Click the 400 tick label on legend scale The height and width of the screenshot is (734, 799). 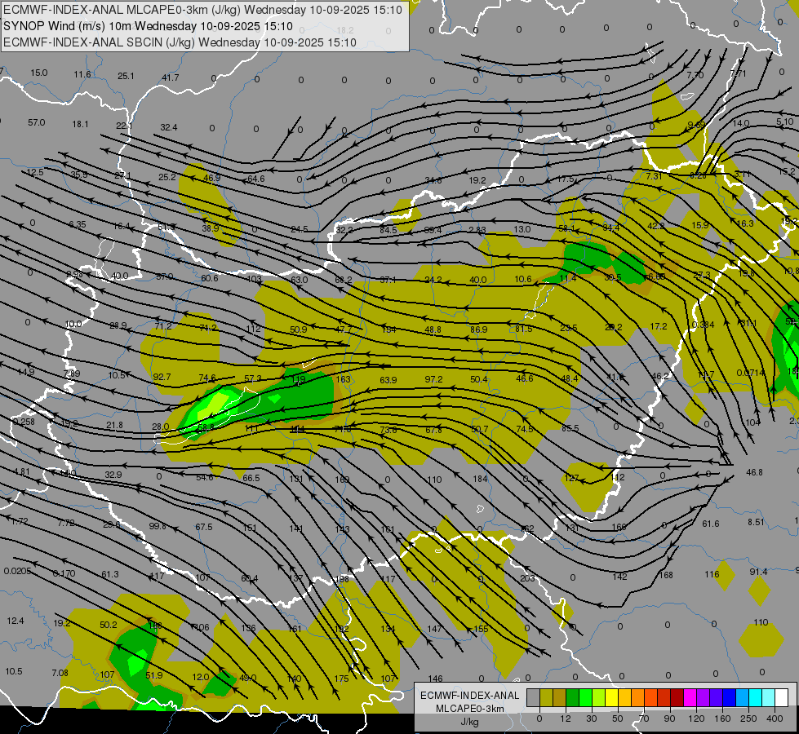click(775, 719)
